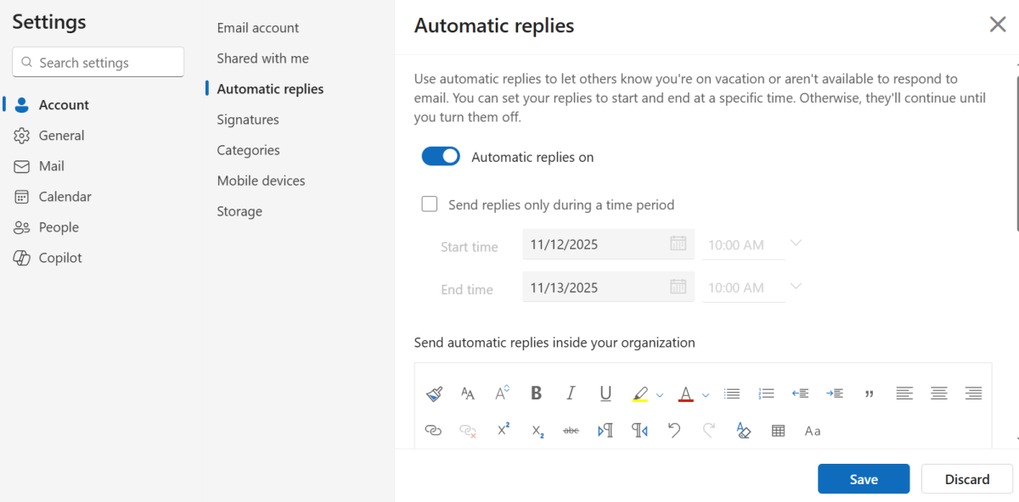Apply strikethrough formatting
1019x502 pixels.
coord(571,431)
